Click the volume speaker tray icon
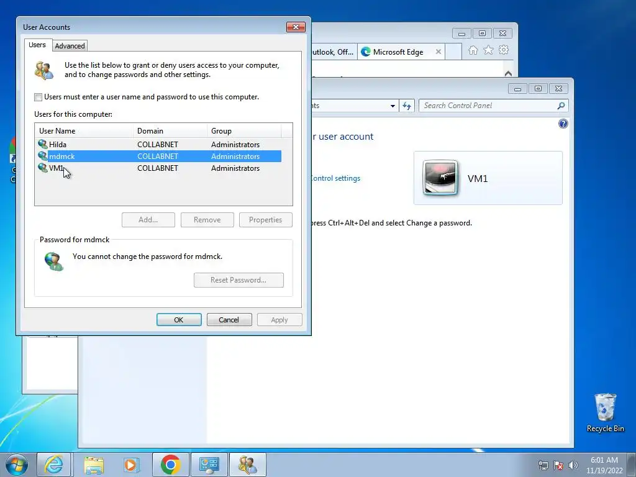 click(x=573, y=465)
